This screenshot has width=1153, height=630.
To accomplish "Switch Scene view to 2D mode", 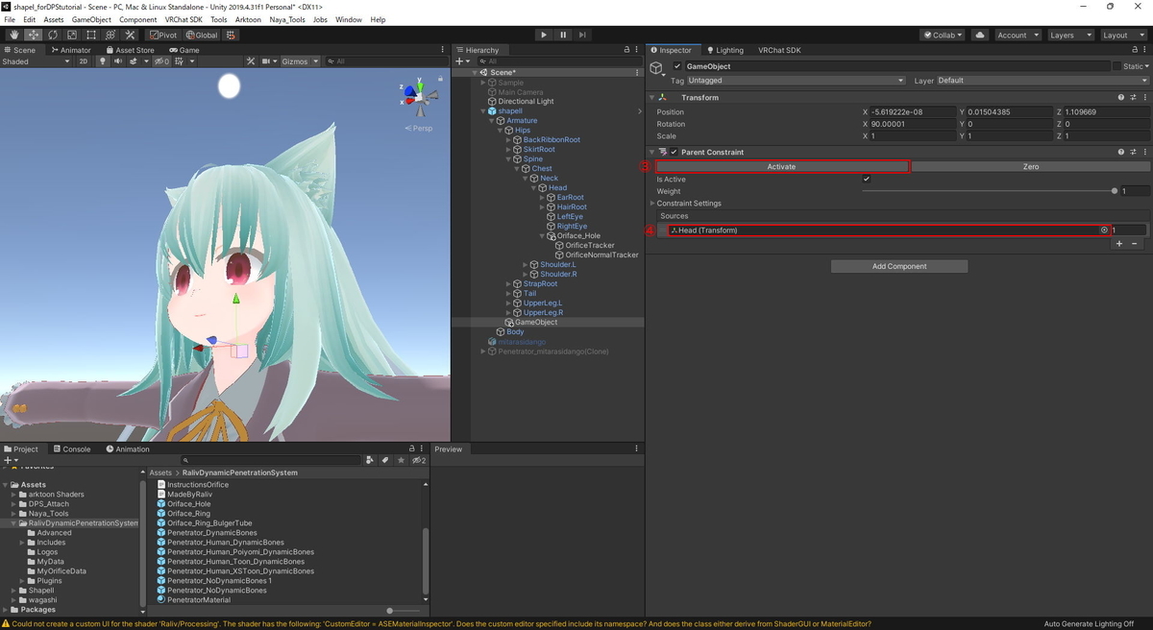I will pos(84,61).
